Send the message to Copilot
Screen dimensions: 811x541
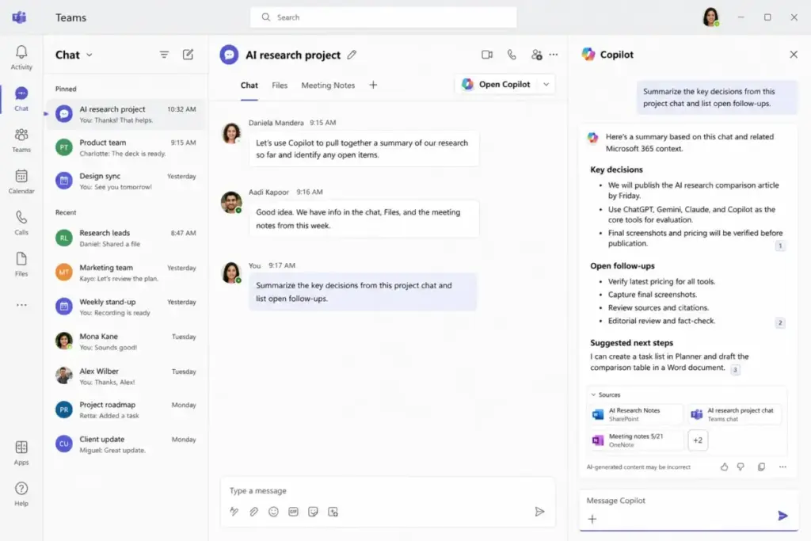click(x=782, y=516)
